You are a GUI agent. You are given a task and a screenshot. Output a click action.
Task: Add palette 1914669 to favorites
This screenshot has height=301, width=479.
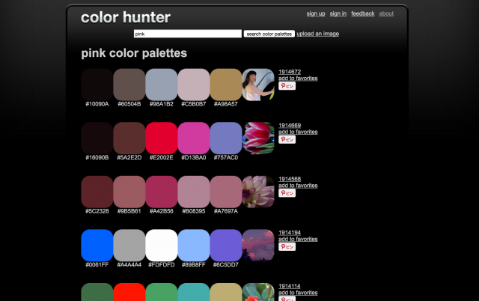(x=298, y=132)
